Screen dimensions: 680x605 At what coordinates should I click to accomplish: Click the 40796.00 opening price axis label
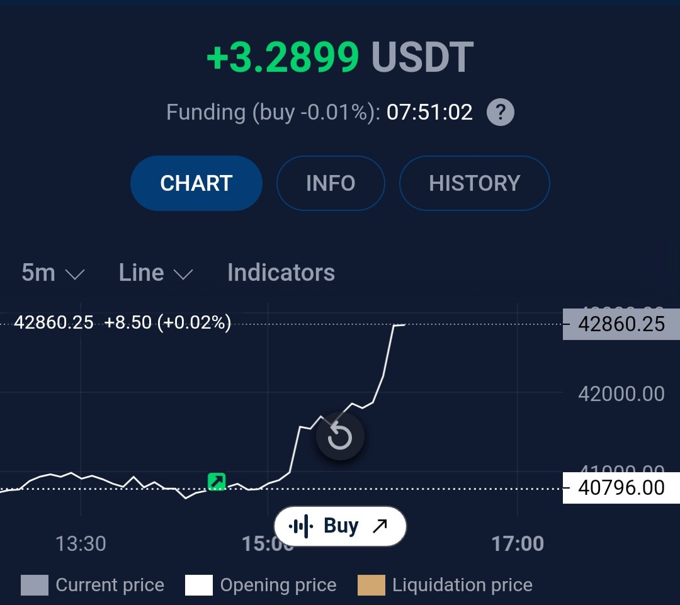(621, 488)
